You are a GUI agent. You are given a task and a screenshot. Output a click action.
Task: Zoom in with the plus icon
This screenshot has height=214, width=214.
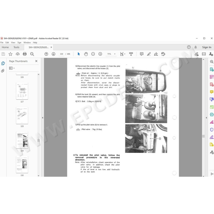click(x=100, y=54)
